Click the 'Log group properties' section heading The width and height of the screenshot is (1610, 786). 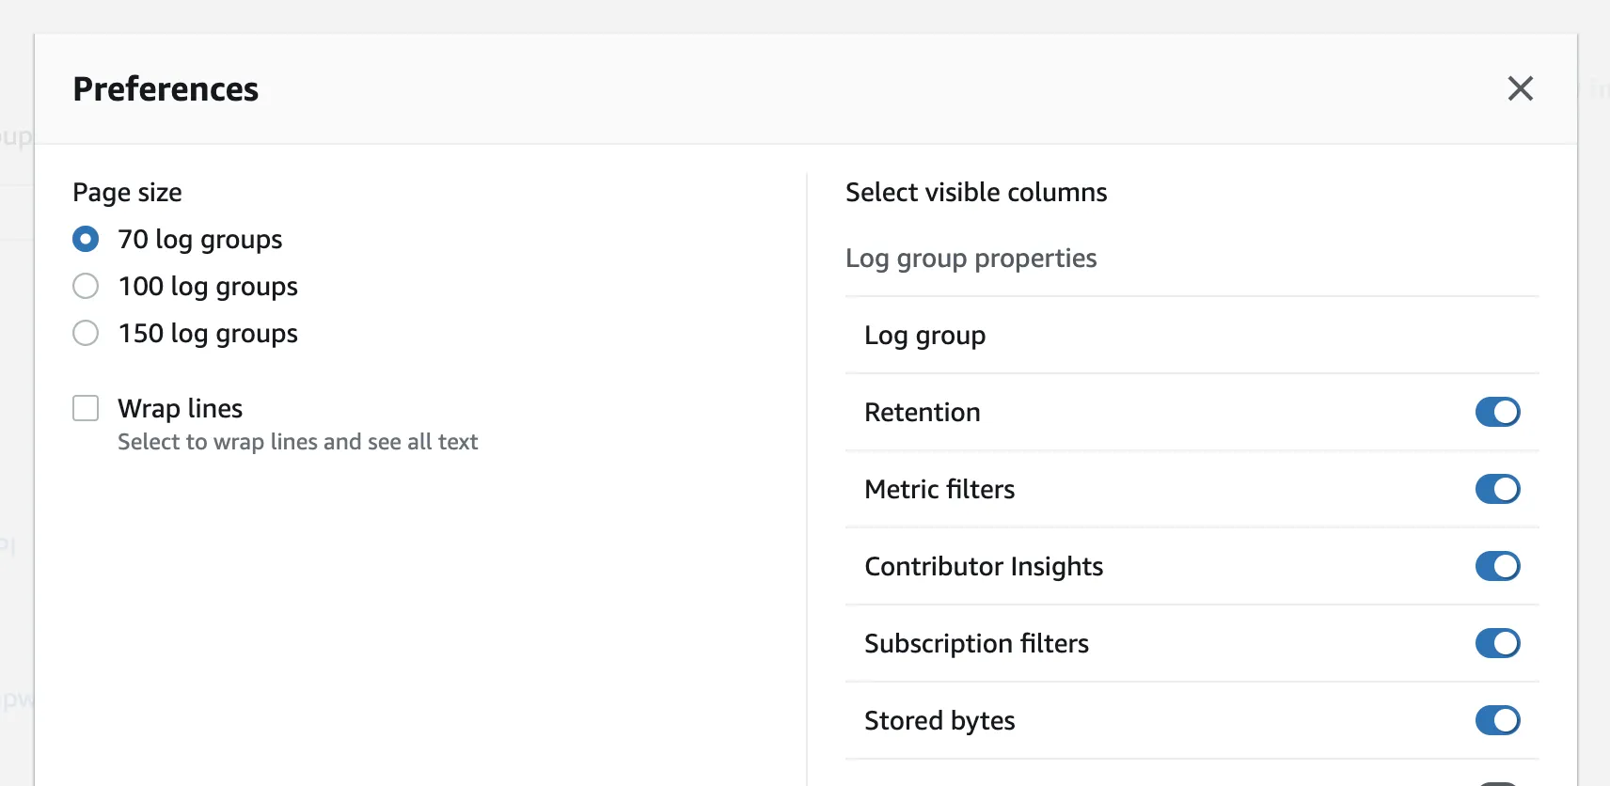click(971, 259)
